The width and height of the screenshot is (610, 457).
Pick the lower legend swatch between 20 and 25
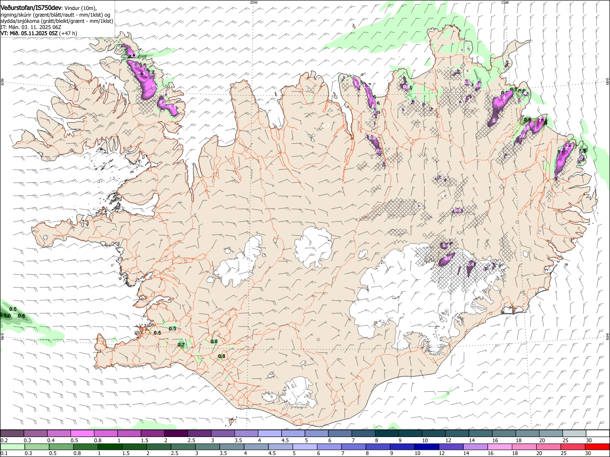[x=548, y=447]
